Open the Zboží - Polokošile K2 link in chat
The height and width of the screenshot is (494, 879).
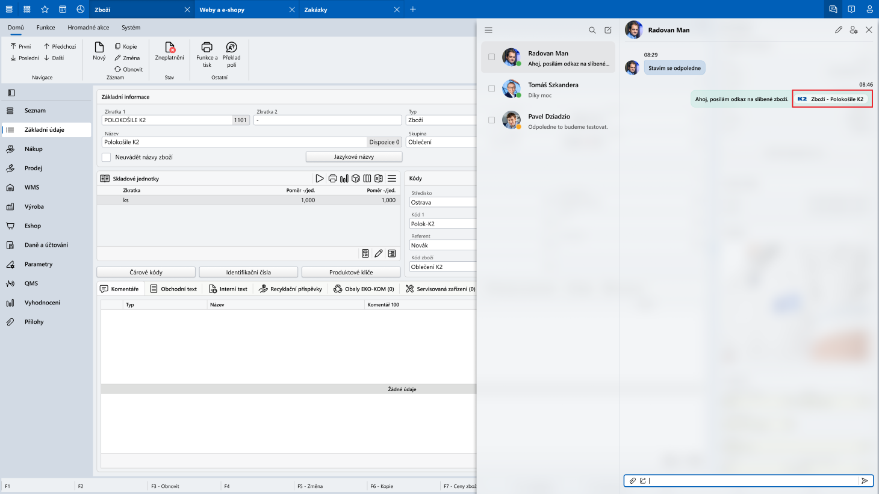pos(832,99)
